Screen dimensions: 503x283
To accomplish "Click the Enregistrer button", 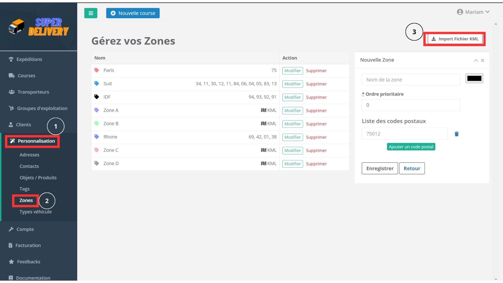I will coord(380,168).
